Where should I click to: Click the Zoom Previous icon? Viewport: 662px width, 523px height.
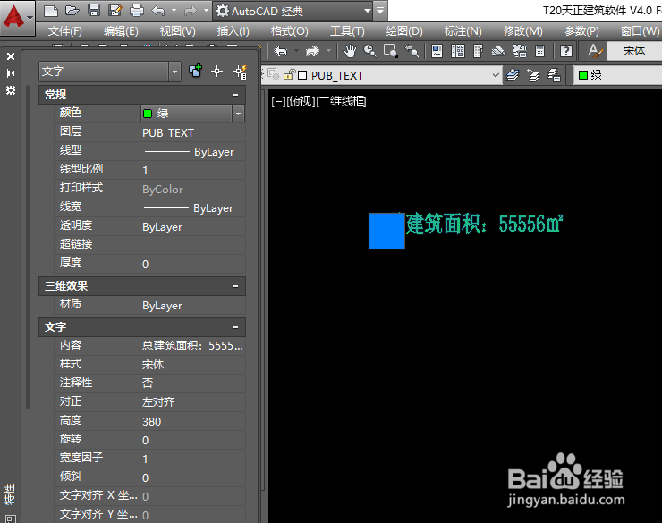tap(412, 52)
